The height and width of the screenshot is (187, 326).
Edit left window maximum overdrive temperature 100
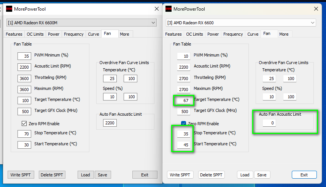(130, 79)
